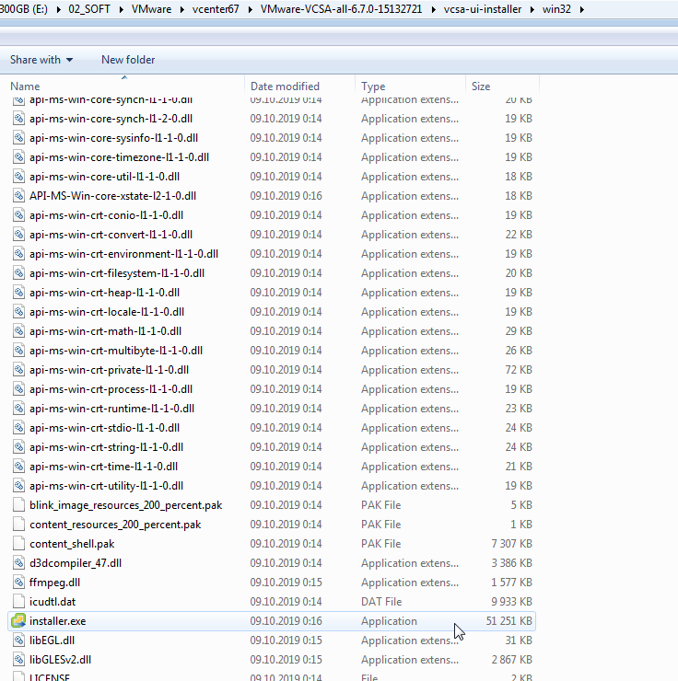Select the content_shell.pak file icon
Screen dimensions: 678x681
pos(19,544)
